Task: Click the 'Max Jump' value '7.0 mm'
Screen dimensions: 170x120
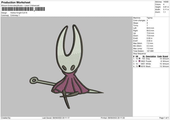Action: coord(150,48)
